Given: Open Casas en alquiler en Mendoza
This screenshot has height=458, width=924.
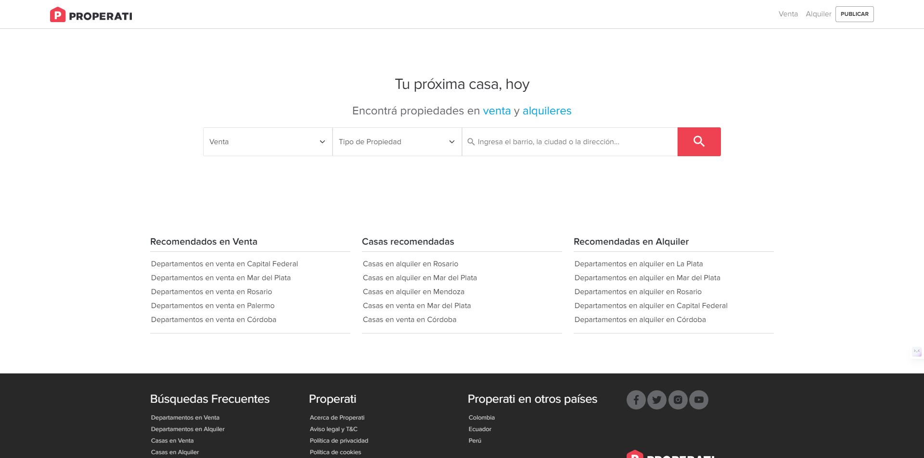Looking at the screenshot, I should [413, 292].
